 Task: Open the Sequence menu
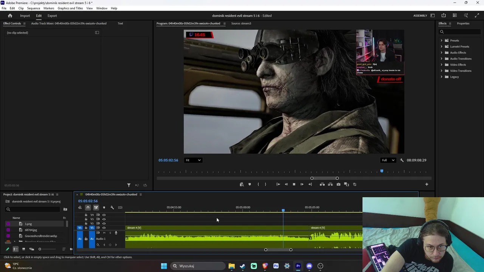(33, 8)
